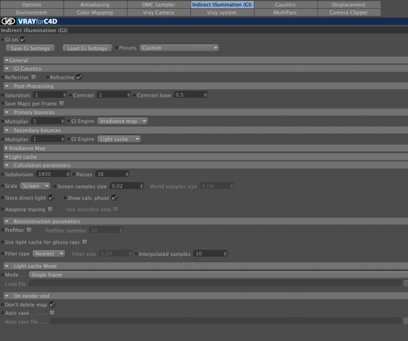The width and height of the screenshot is (408, 341).
Task: Collapse the Calculation parameters section
Action: pyautogui.click(x=7, y=166)
